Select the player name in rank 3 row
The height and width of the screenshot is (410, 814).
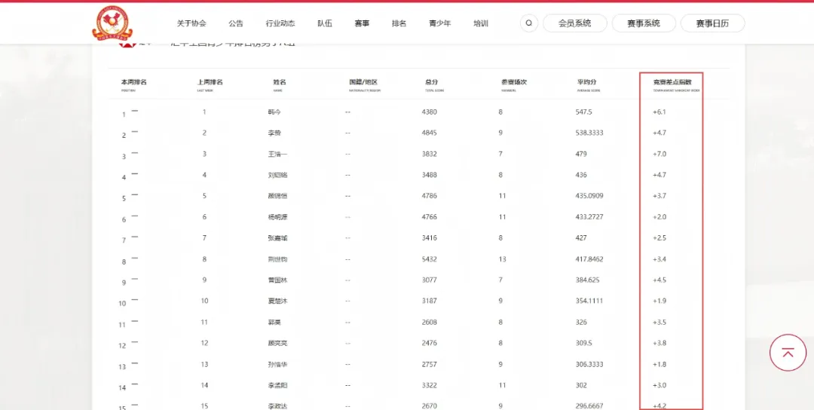pyautogui.click(x=278, y=154)
